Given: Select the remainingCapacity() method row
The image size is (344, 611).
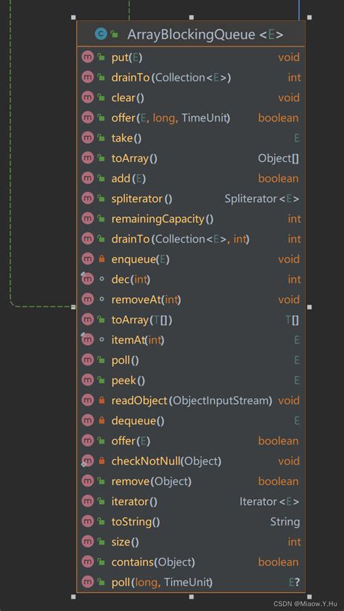Looking at the screenshot, I should [x=191, y=219].
